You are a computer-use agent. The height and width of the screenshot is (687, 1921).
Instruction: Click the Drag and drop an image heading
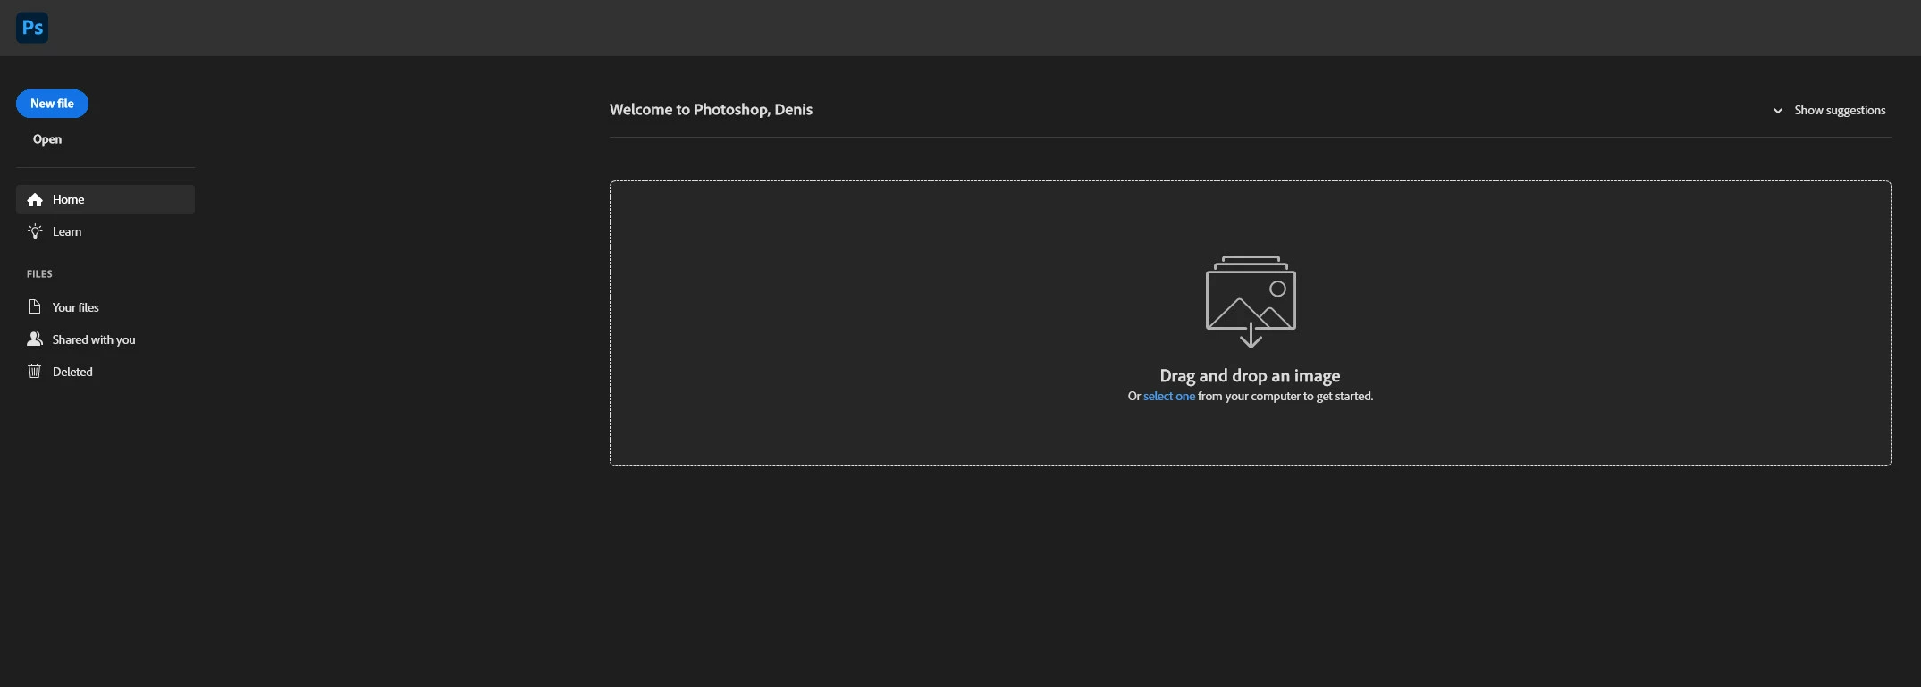[x=1250, y=375]
